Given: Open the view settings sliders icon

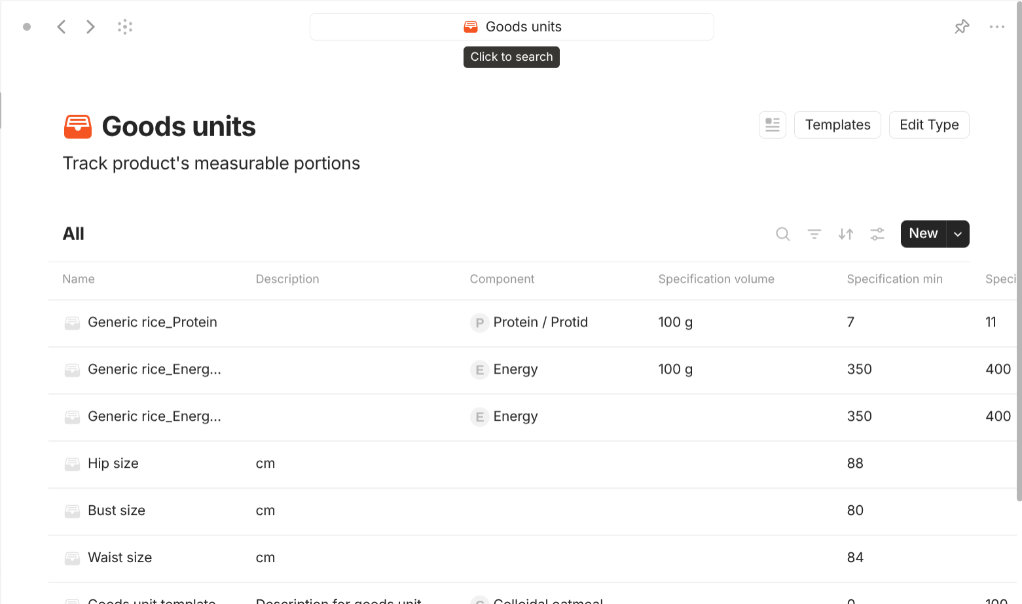Looking at the screenshot, I should click(x=877, y=234).
